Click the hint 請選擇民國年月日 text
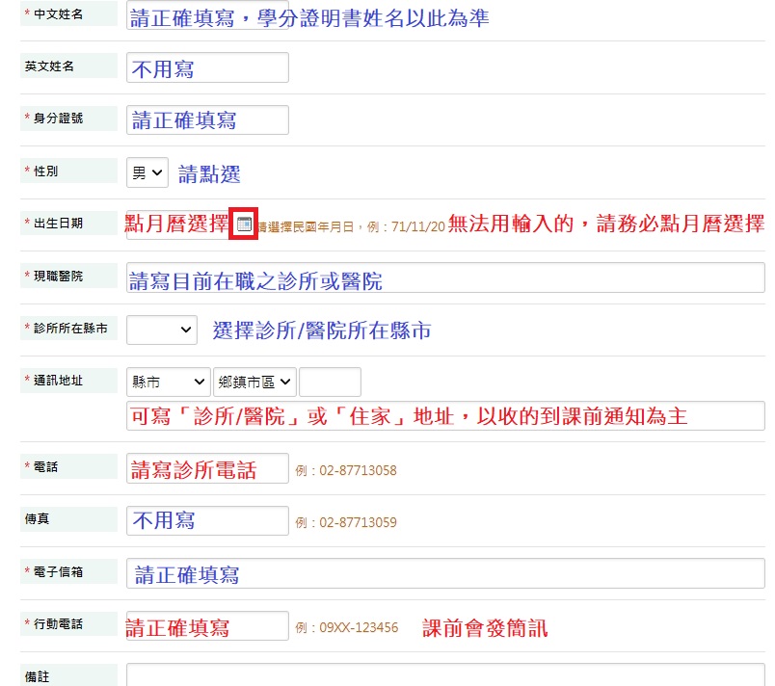Viewport: 775px width, 686px height. click(306, 227)
